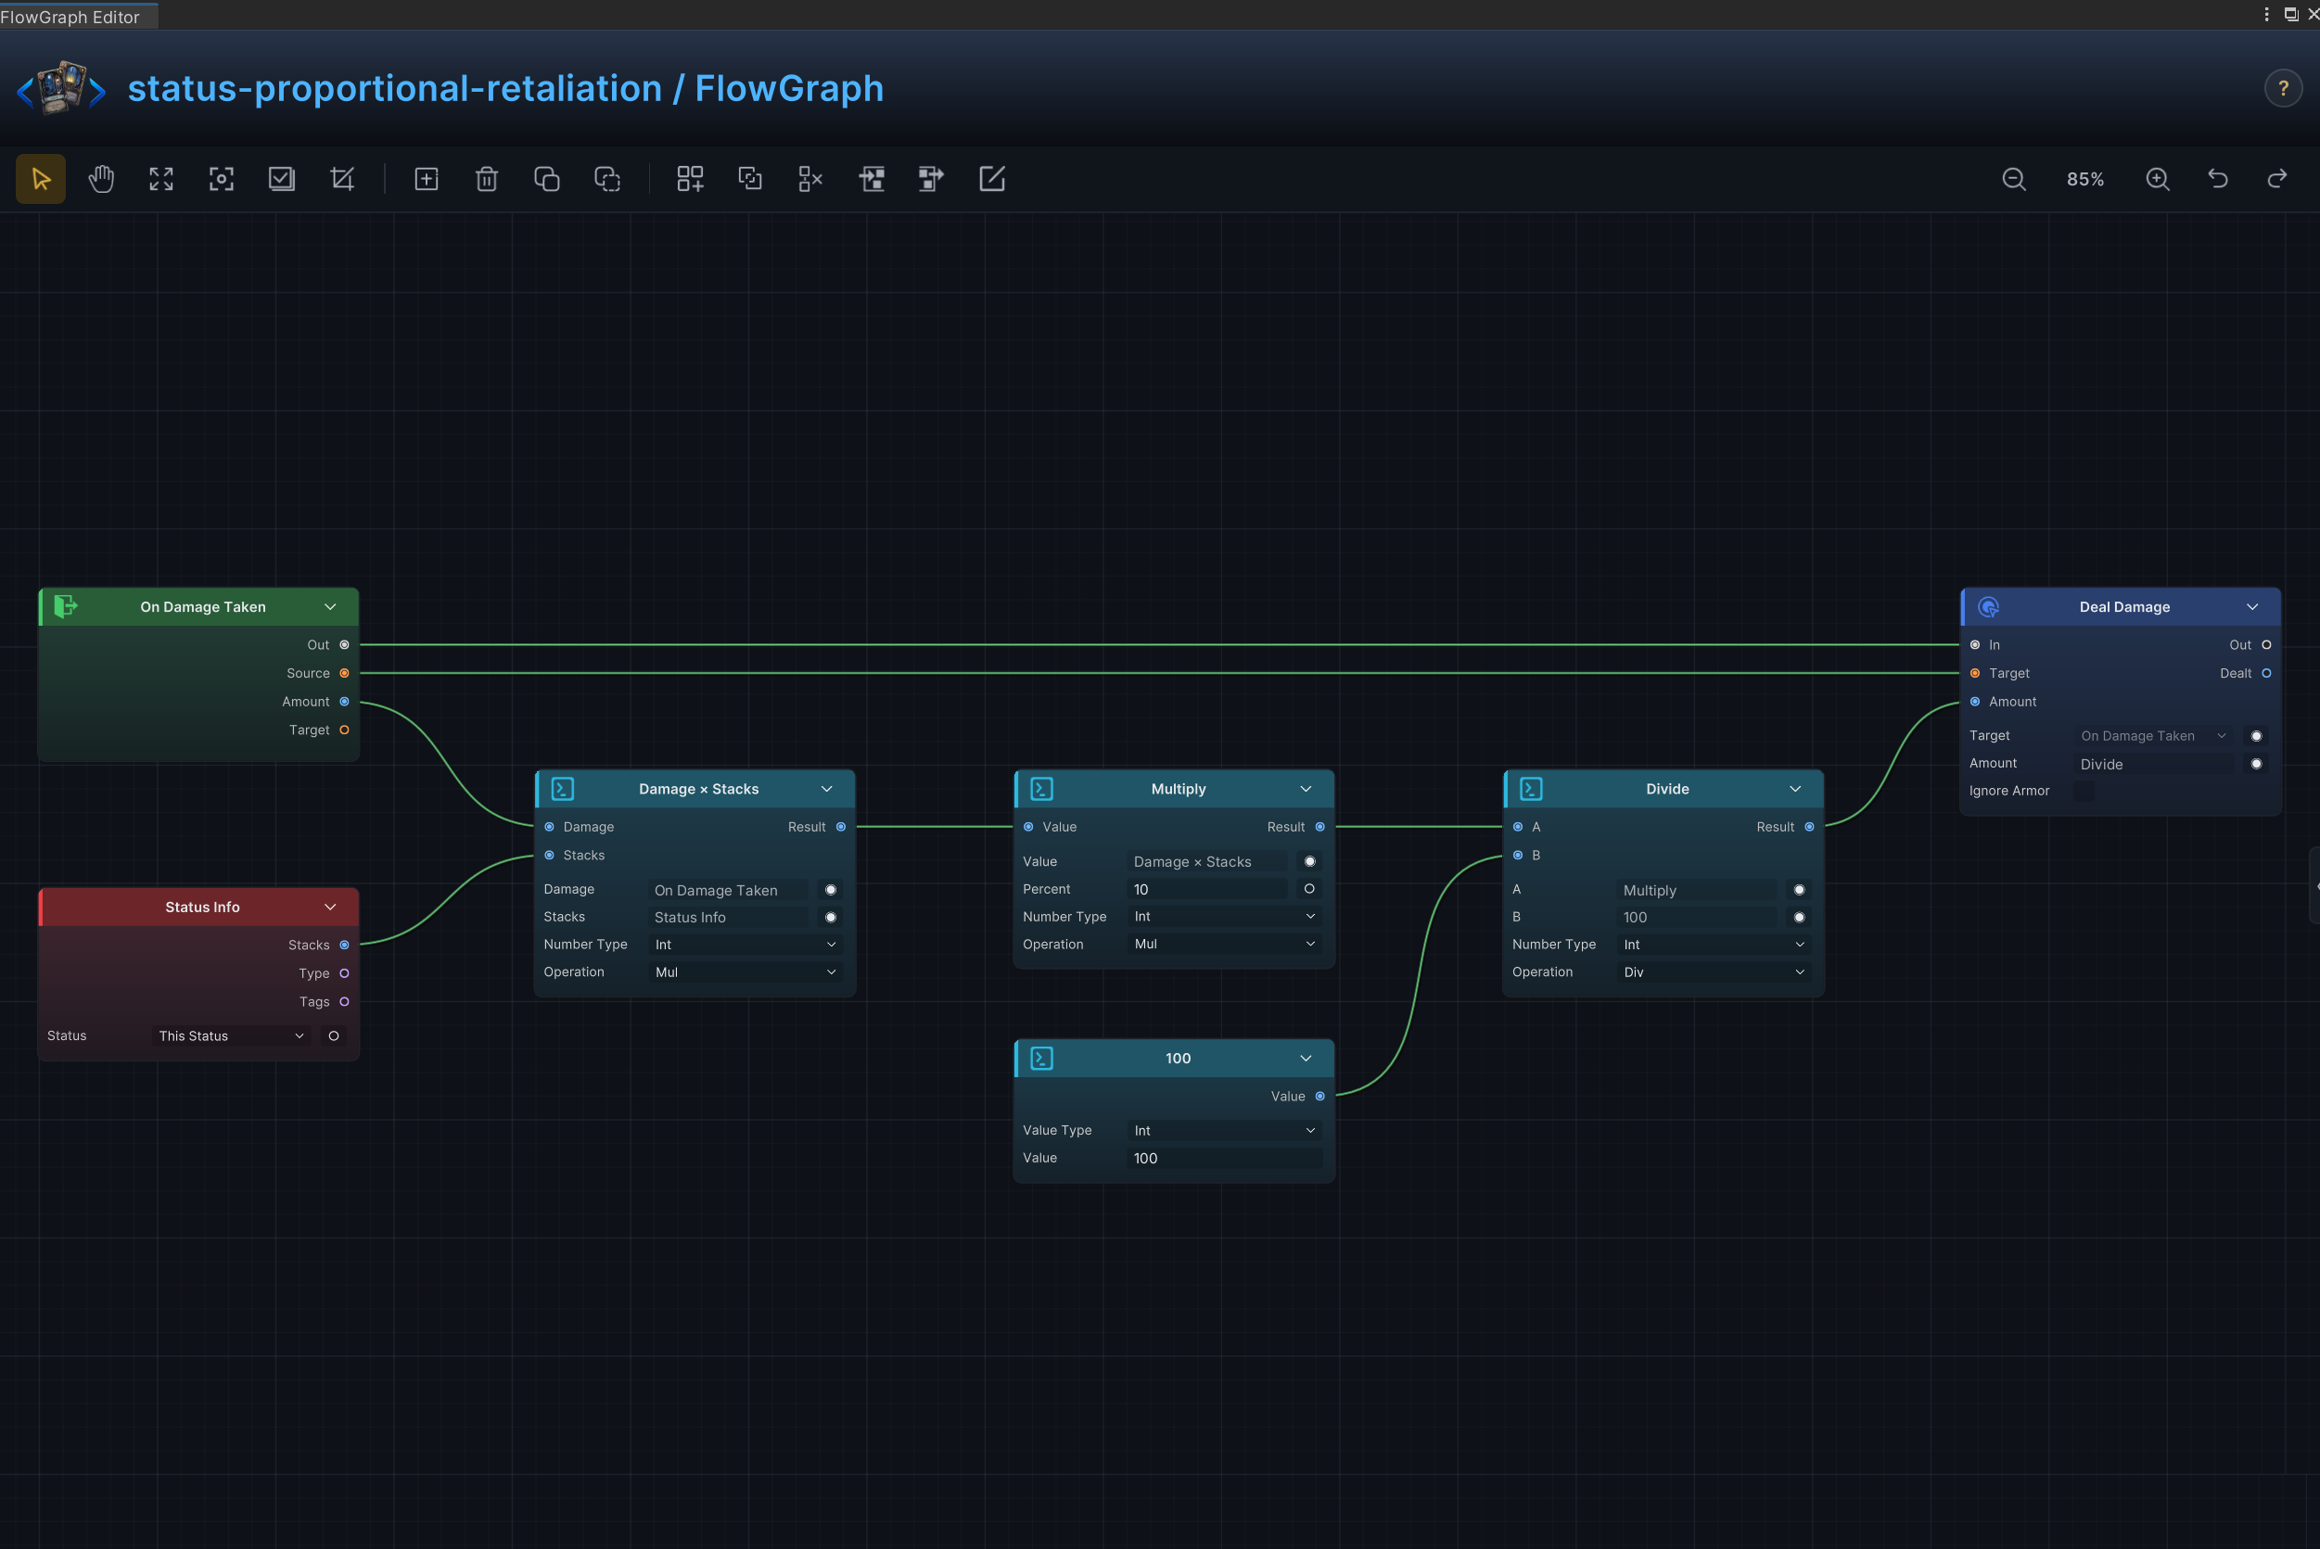
Task: Toggle the A field port in Divide
Action: coord(1798,890)
